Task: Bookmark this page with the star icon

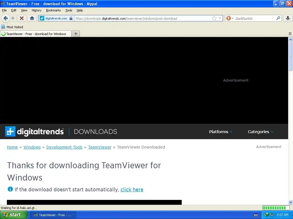Action: 214,18
